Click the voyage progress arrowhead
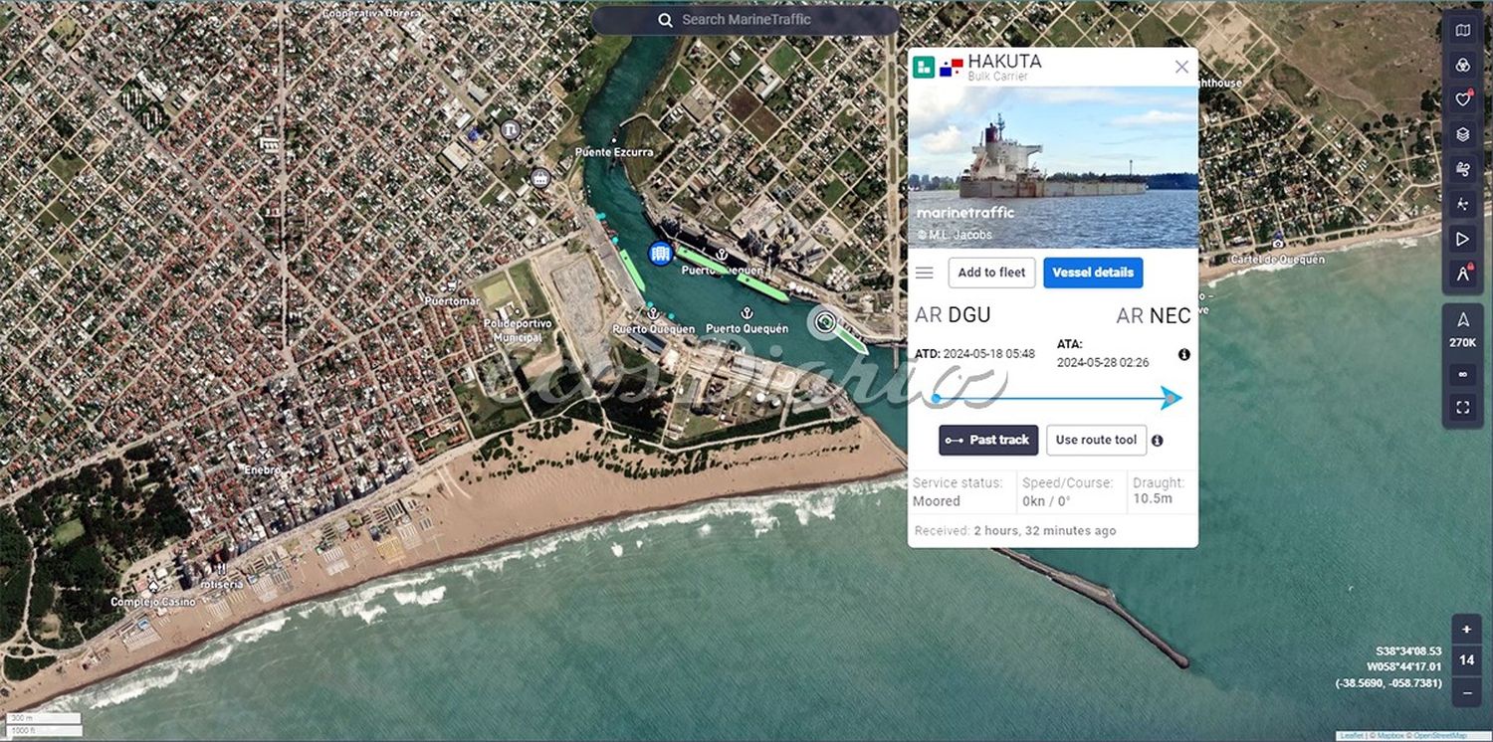The height and width of the screenshot is (742, 1493). click(1172, 398)
